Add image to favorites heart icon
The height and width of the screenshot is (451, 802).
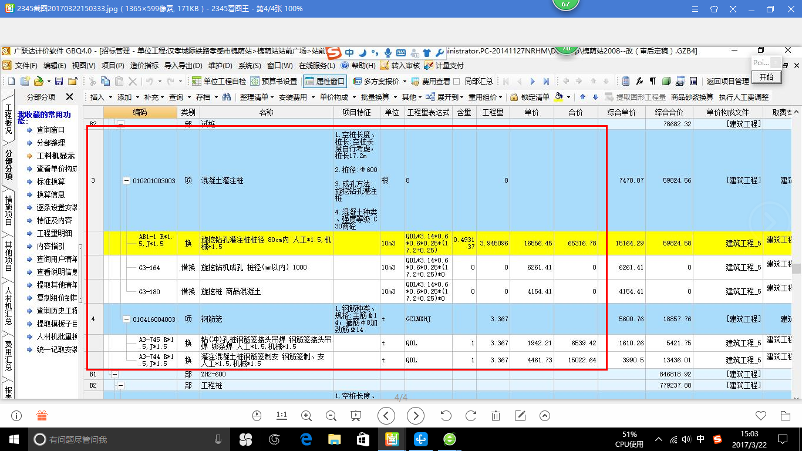coord(761,416)
